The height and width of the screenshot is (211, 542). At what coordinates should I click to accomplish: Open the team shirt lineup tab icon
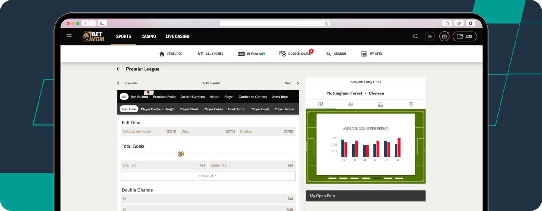[x=411, y=104]
